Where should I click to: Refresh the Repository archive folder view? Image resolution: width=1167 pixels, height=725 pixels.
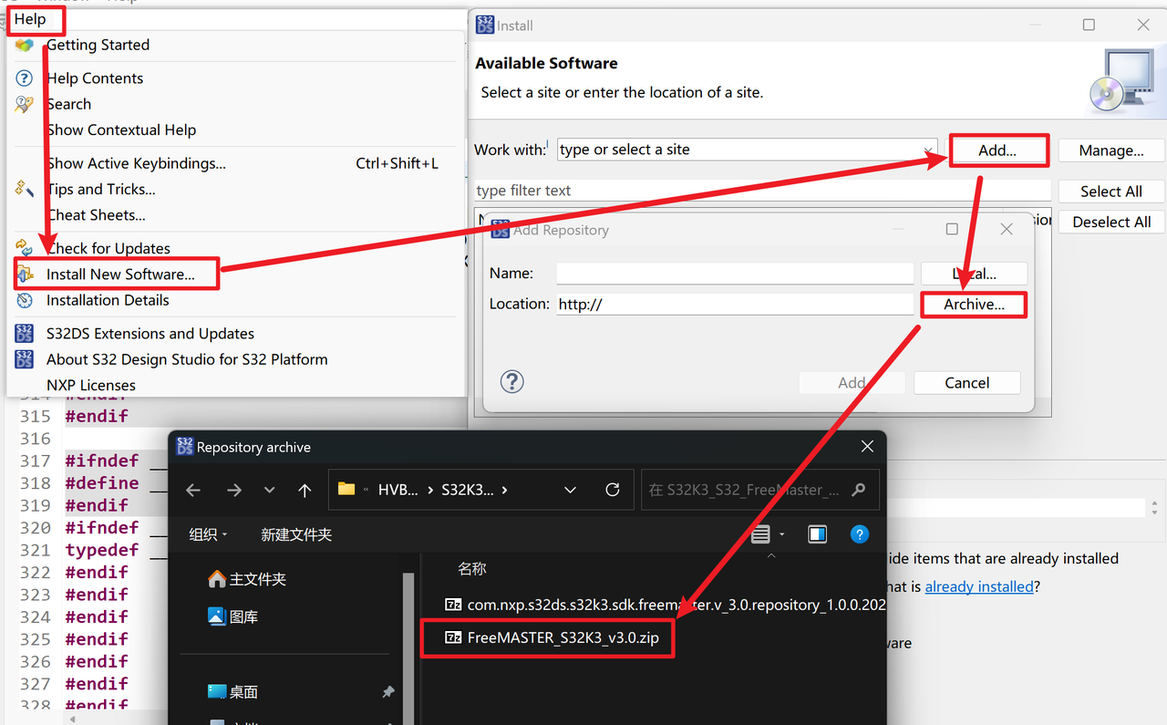(x=613, y=490)
